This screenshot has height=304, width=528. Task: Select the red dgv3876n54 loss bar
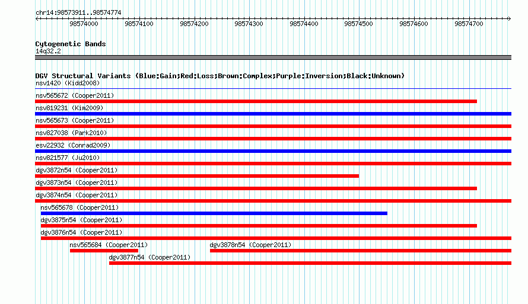[x=276, y=238]
